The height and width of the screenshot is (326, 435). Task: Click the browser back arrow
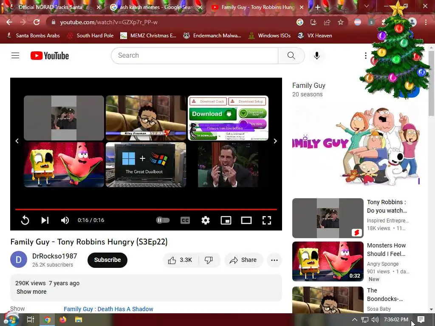pyautogui.click(x=9, y=22)
